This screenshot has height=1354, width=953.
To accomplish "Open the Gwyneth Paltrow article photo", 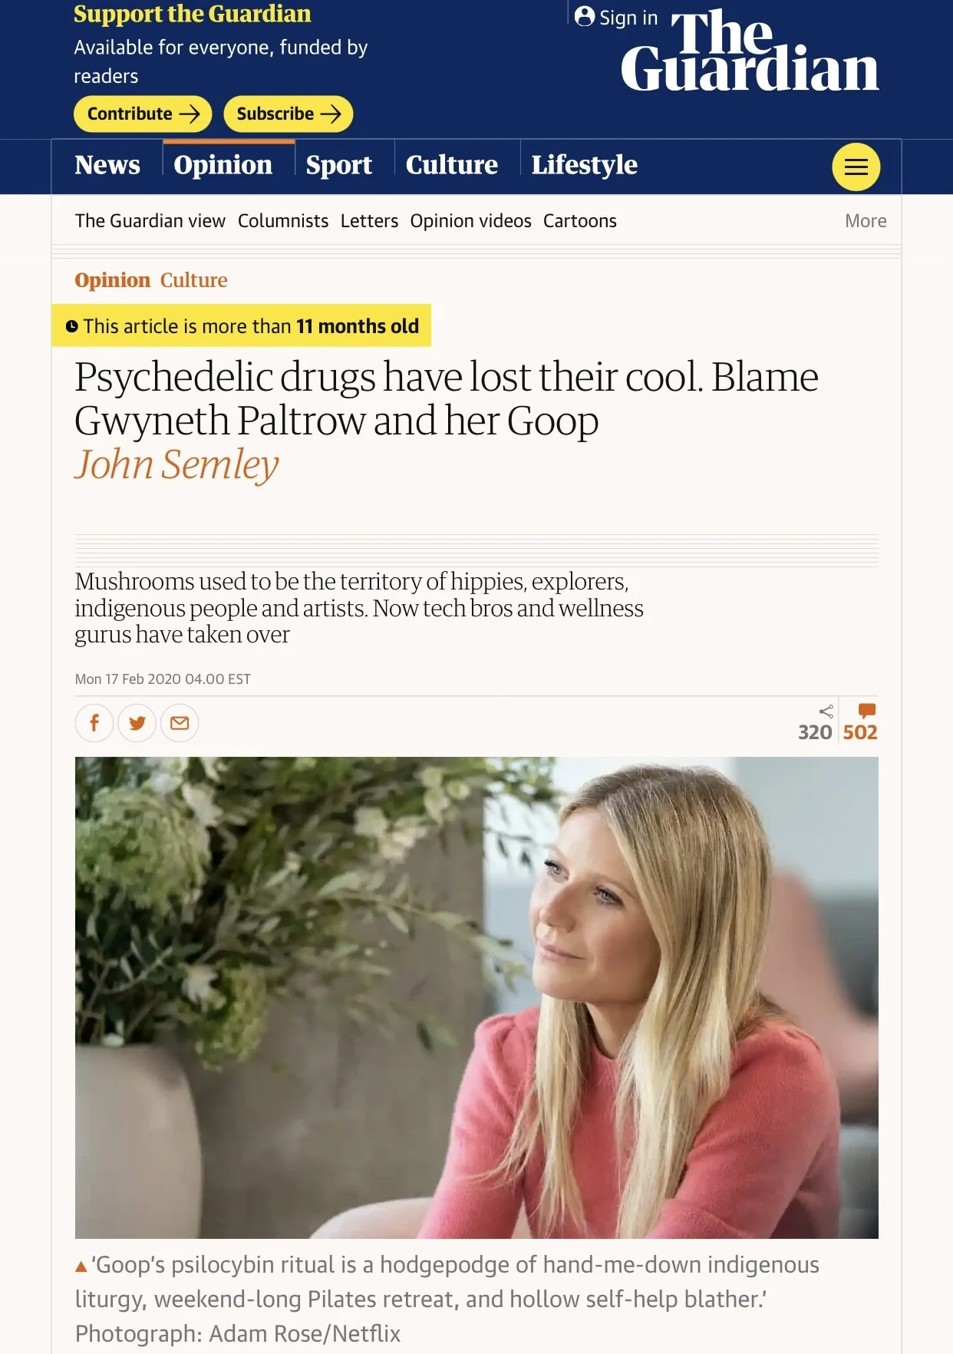I will pos(476,997).
